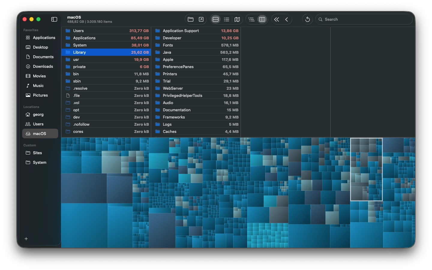Select the Trial folder row
Image resolution: width=432 pixels, height=270 pixels.
[196, 81]
